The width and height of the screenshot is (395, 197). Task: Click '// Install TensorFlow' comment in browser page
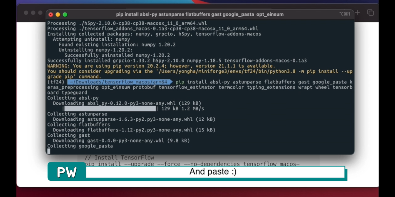119,158
